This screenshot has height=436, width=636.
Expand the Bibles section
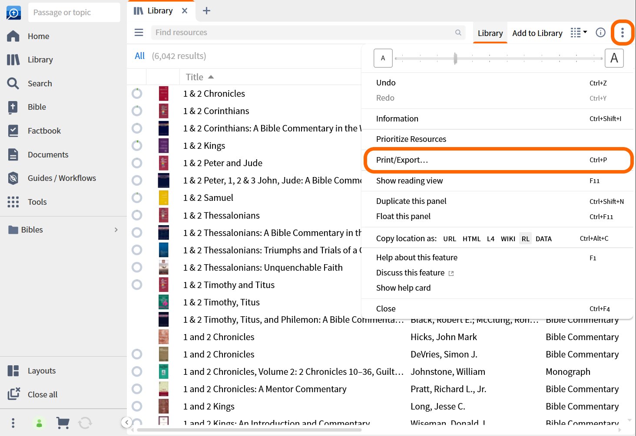pyautogui.click(x=115, y=229)
